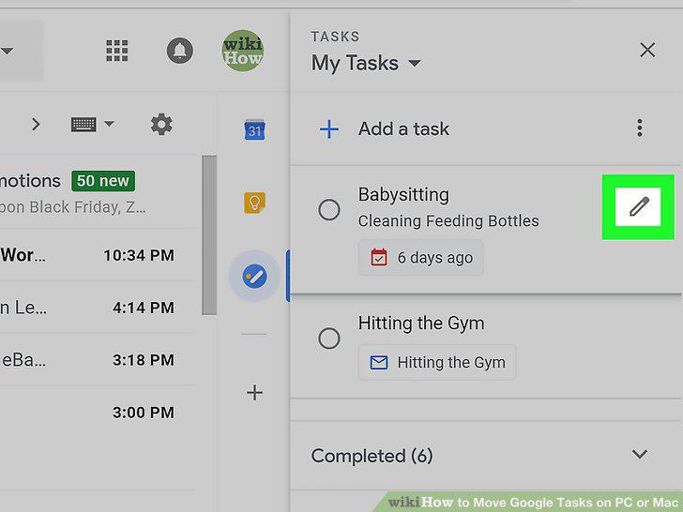Edit the Babysitting task details
The height and width of the screenshot is (512, 683).
tap(638, 207)
